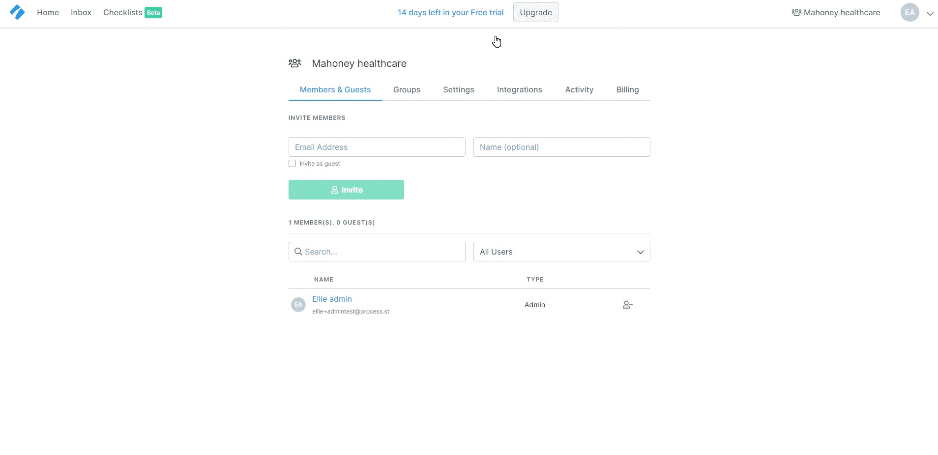Click the Mahoney healthcare page heading
The width and height of the screenshot is (938, 455).
(359, 63)
